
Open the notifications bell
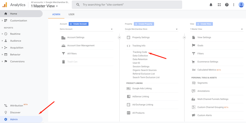[x=211, y=5]
